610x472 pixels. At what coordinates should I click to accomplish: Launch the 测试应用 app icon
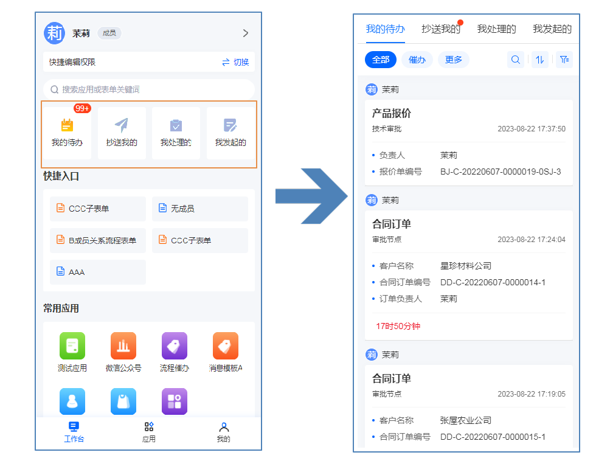72,345
